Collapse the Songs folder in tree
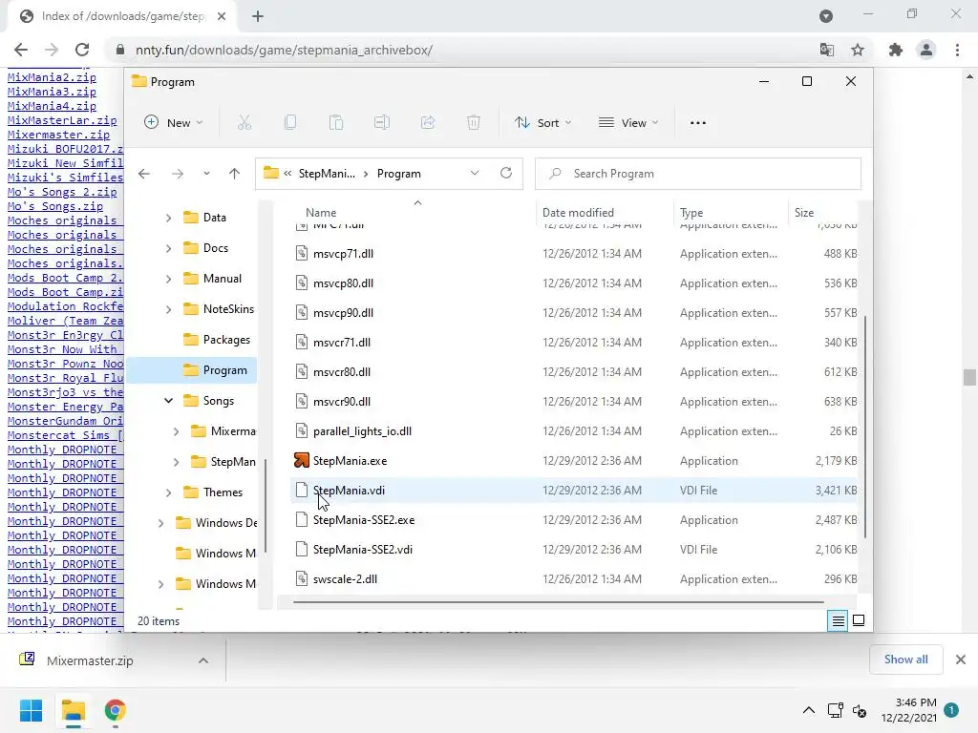978x733 pixels. click(x=168, y=401)
